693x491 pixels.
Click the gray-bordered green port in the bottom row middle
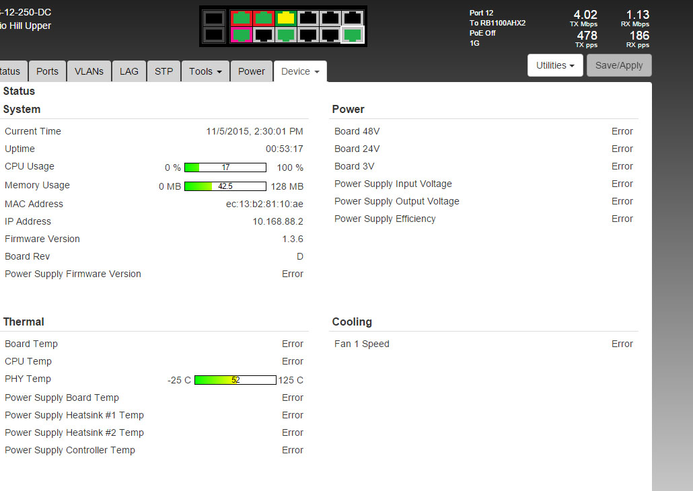click(x=286, y=34)
